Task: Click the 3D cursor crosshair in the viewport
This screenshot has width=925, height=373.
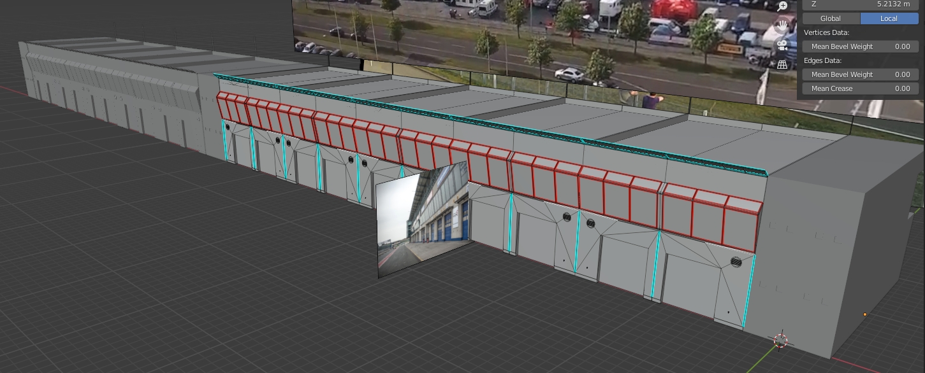Action: coord(781,341)
